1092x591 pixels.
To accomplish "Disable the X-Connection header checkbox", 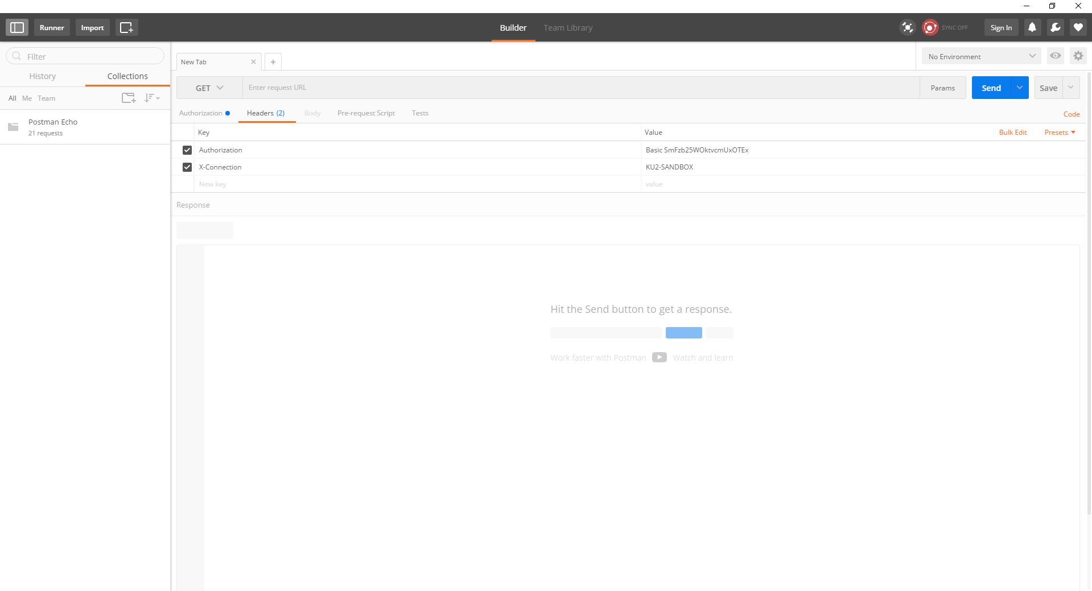I will point(187,167).
